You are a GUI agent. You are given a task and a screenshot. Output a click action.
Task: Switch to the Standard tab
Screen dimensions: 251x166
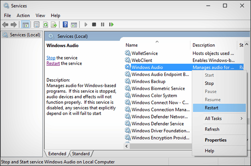[x=81, y=153]
